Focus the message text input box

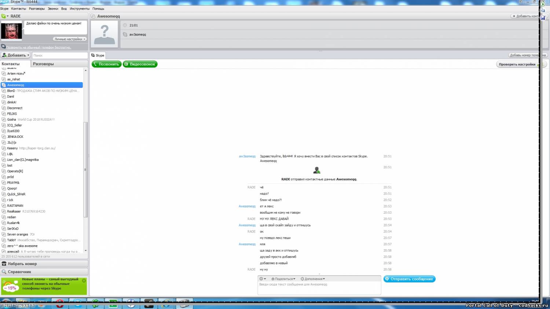pos(319,288)
